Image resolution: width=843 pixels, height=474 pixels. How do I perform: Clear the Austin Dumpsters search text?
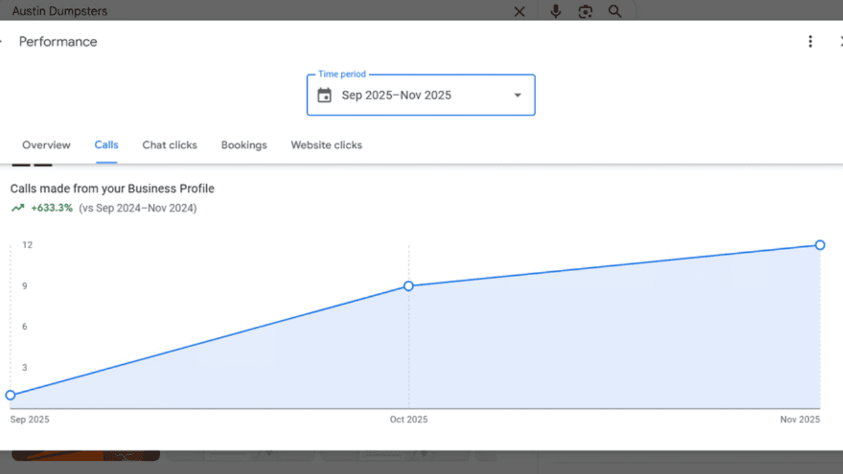pyautogui.click(x=519, y=11)
